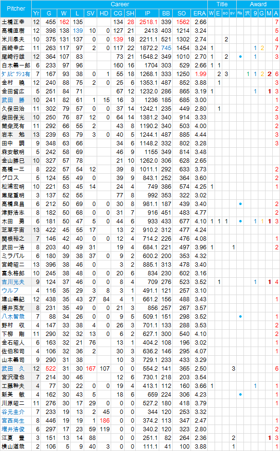Screen dimensions: 280x451
Task: Select the IP column header
Action: 148,13
